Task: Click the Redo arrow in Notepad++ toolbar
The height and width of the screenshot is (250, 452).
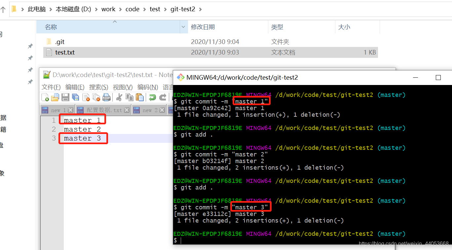Action: pyautogui.click(x=163, y=97)
